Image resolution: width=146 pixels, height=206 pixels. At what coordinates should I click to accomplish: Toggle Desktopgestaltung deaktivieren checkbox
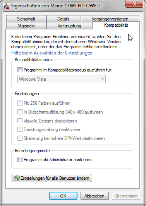(x=20, y=129)
